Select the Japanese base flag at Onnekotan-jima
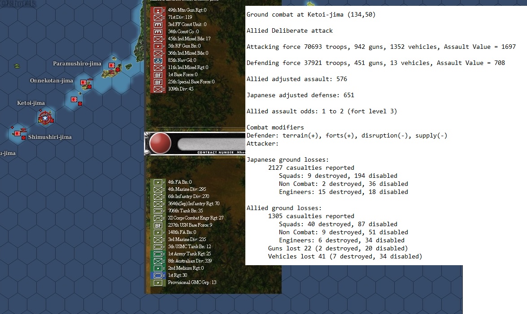Image resolution: width=527 pixels, height=314 pixels. tap(83, 82)
